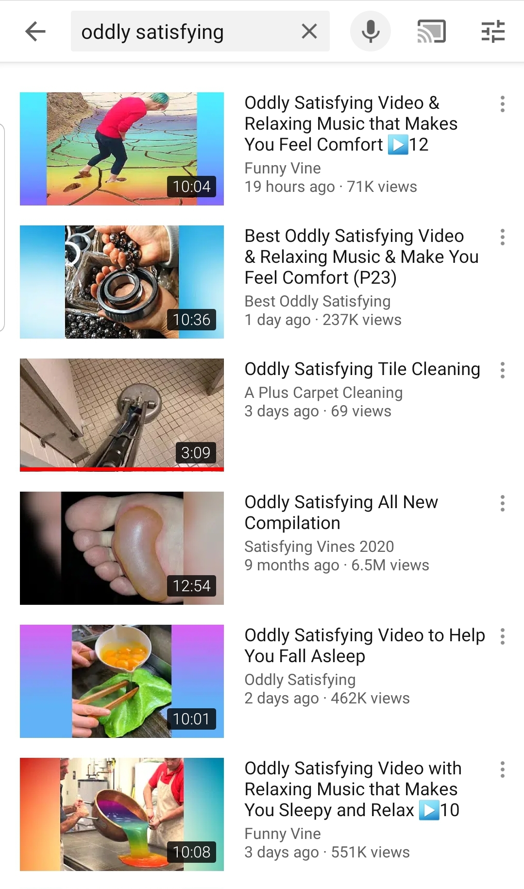Open options menu for Help You Fall Asleep

coord(503,636)
